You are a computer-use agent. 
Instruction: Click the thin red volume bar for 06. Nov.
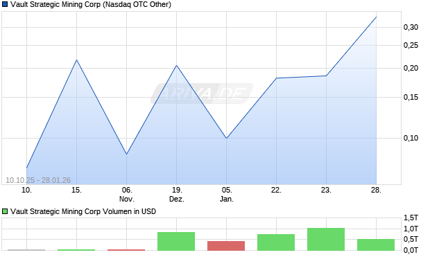126,250
